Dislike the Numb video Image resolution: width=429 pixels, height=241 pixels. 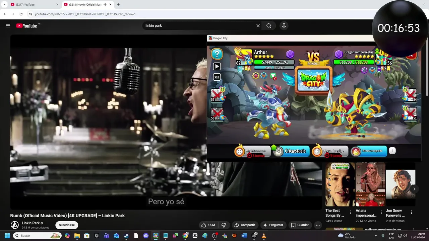tap(224, 225)
